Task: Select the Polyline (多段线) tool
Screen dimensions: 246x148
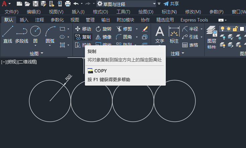Action: click(22, 35)
